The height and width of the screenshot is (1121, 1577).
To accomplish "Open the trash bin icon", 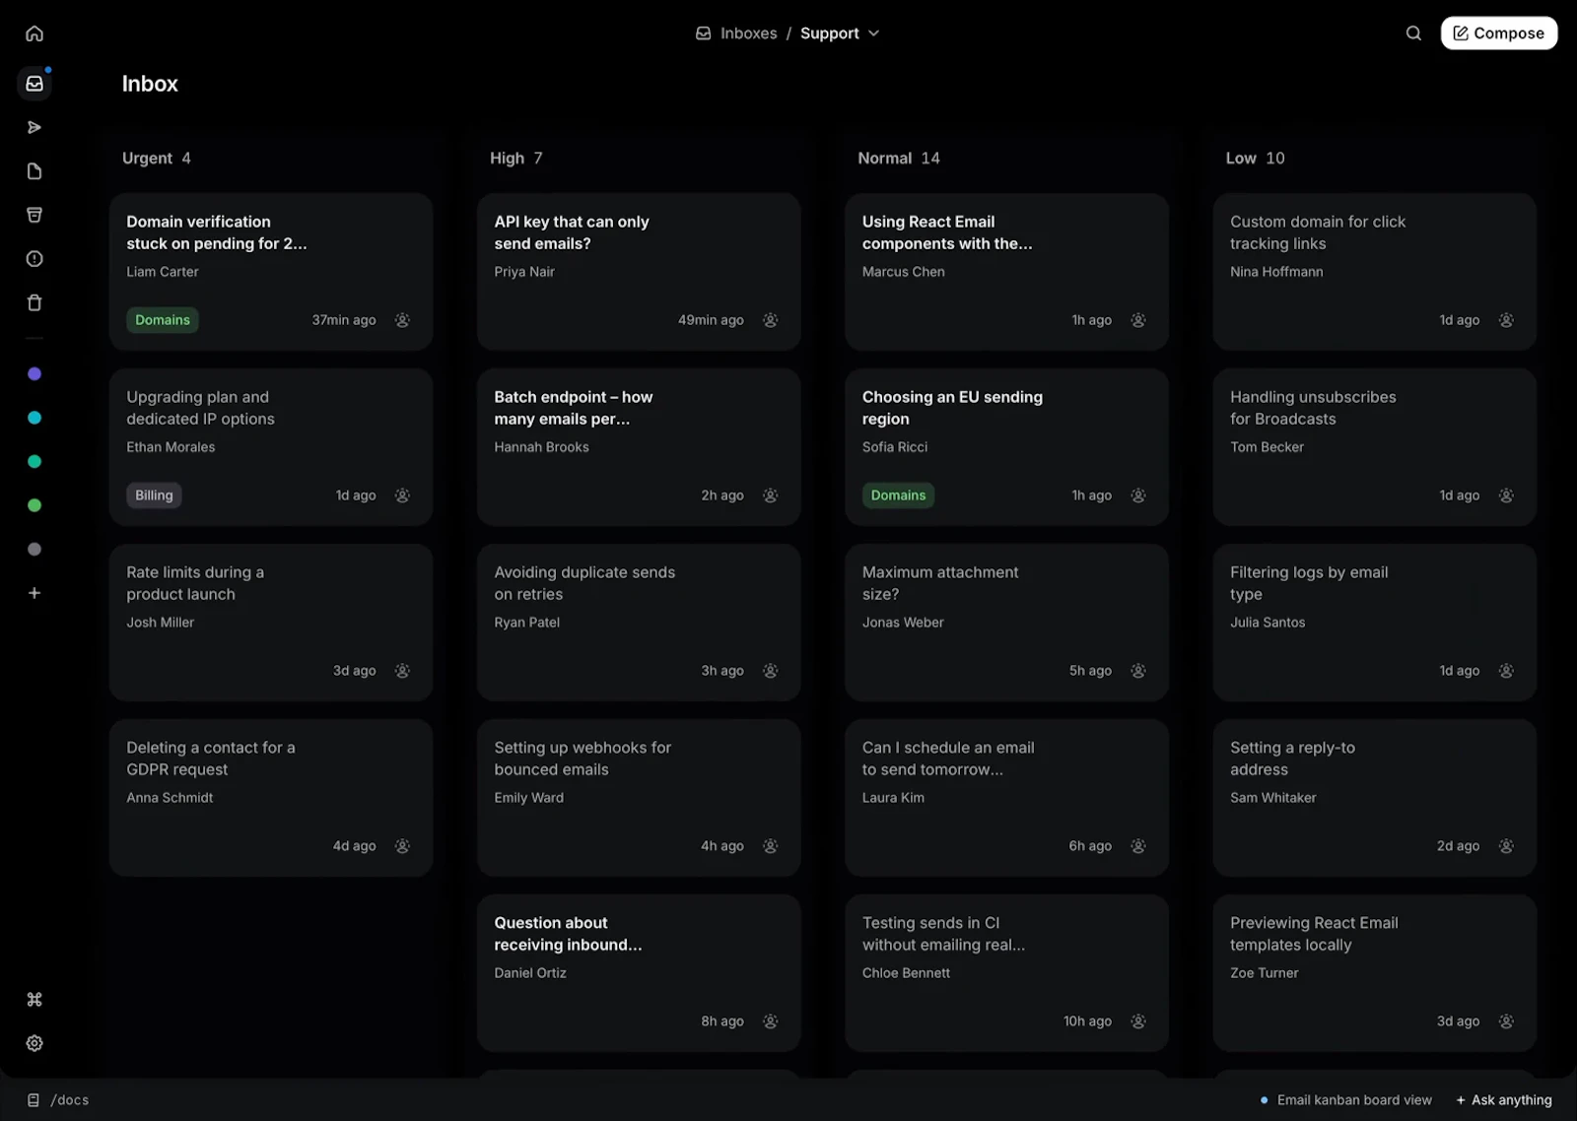I will pyautogui.click(x=34, y=302).
